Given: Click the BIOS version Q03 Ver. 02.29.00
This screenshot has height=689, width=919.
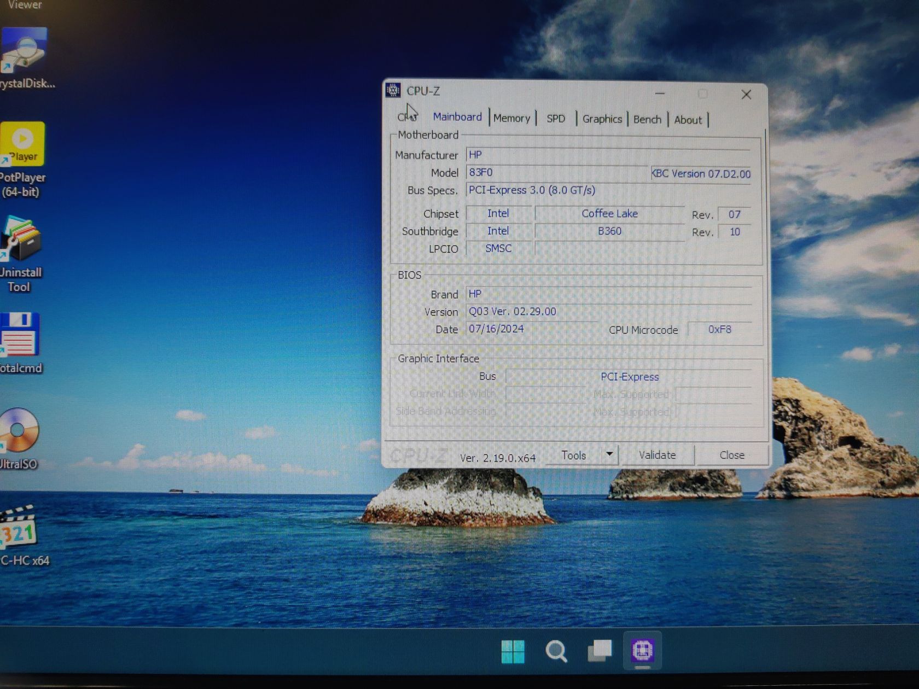Looking at the screenshot, I should tap(609, 311).
